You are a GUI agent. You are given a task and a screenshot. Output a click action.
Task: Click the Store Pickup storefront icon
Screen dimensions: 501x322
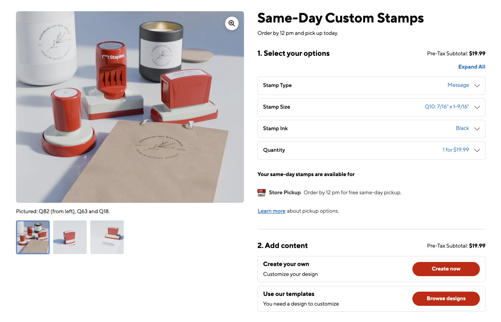click(261, 192)
